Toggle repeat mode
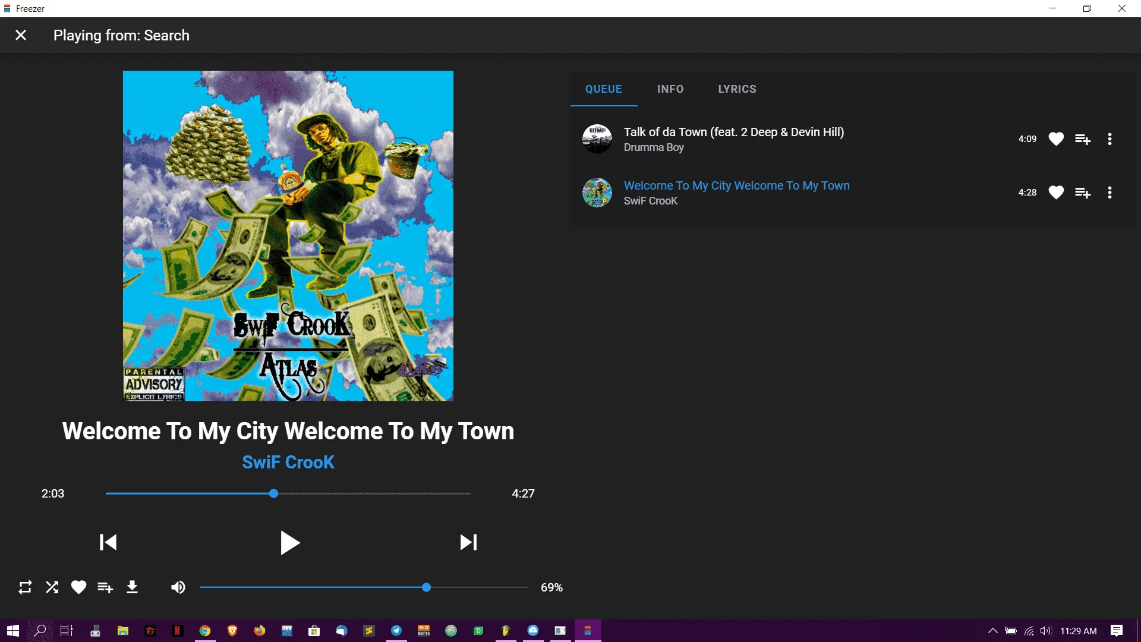This screenshot has height=642, width=1141. coord(25,587)
